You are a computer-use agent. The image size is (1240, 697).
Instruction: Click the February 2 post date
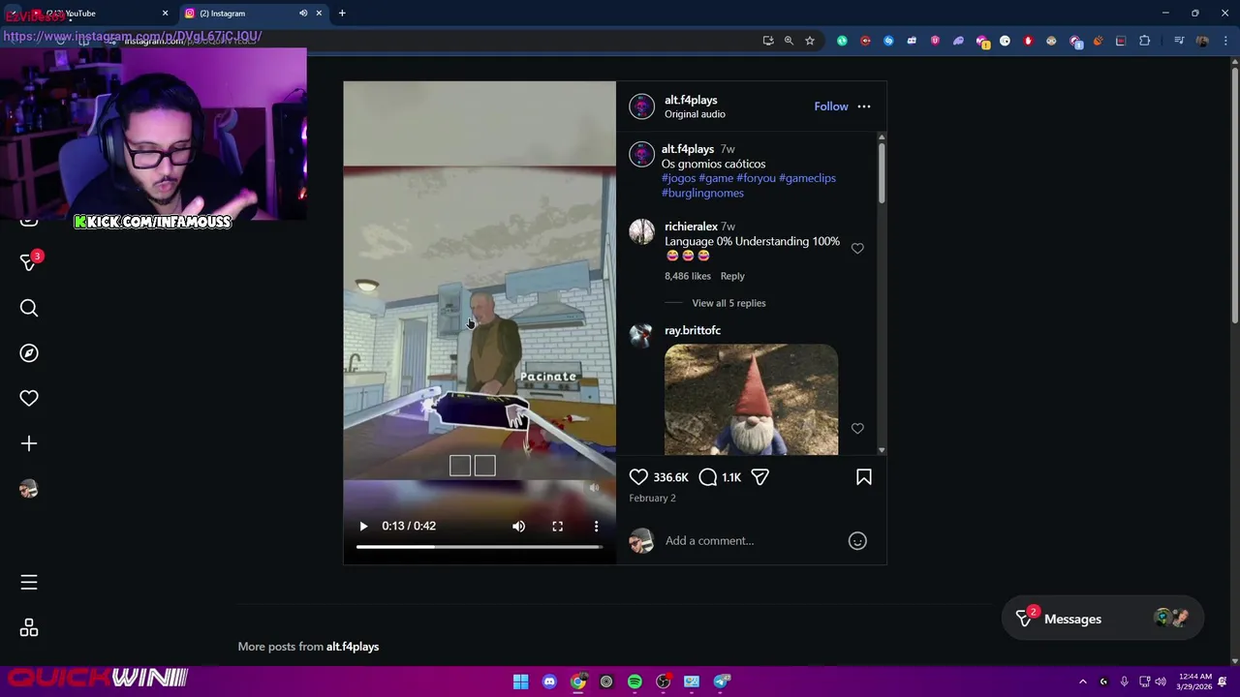(652, 498)
